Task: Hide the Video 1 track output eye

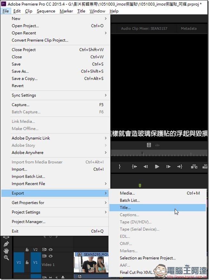Action: coord(50,256)
